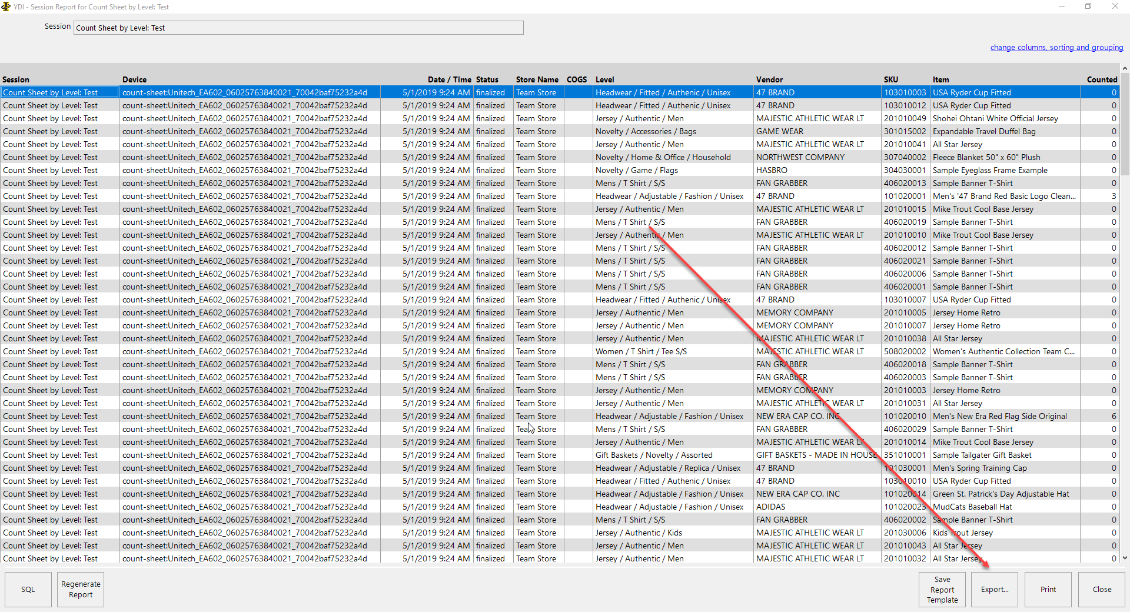Viewport: 1130px width, 612px height.
Task: Select SKU 103010003 cell
Action: [905, 92]
